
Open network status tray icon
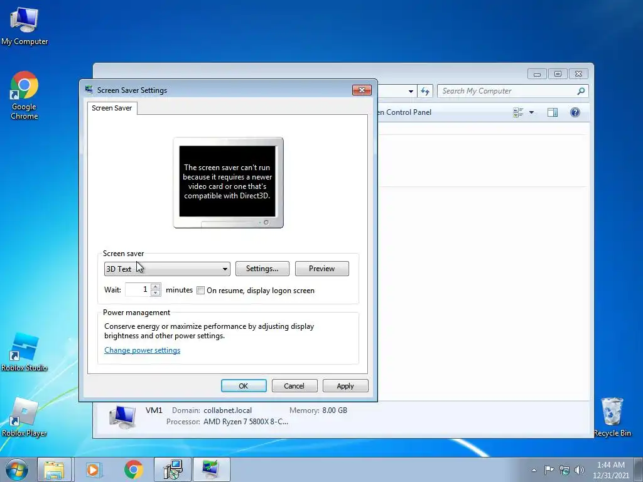click(x=565, y=469)
